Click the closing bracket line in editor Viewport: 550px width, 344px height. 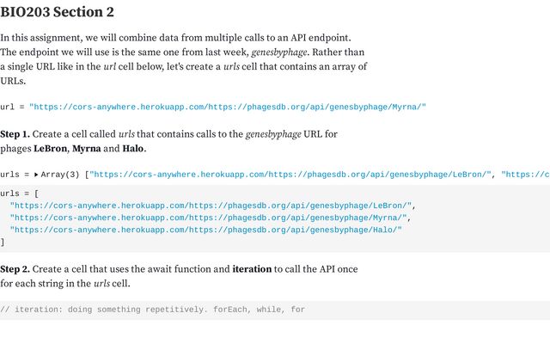coord(3,242)
